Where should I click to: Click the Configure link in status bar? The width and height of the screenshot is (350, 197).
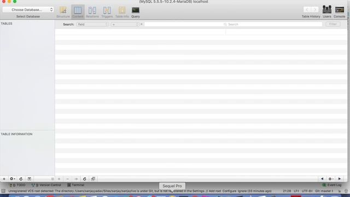click(229, 191)
